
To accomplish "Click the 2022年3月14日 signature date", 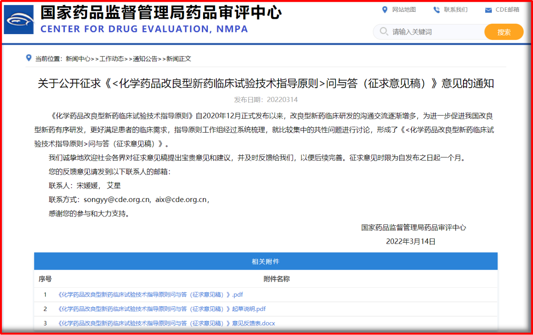I will coord(411,241).
